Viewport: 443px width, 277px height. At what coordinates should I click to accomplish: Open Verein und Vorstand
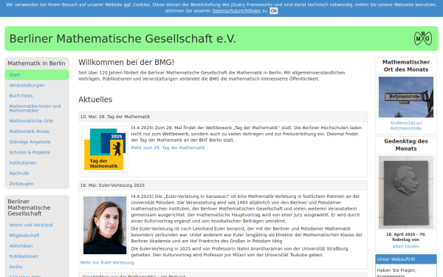[31, 225]
